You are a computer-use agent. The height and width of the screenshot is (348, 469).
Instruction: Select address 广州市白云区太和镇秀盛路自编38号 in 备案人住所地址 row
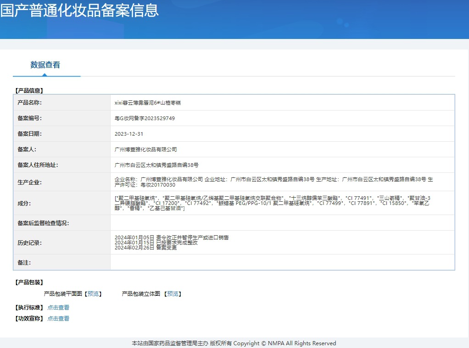point(156,165)
